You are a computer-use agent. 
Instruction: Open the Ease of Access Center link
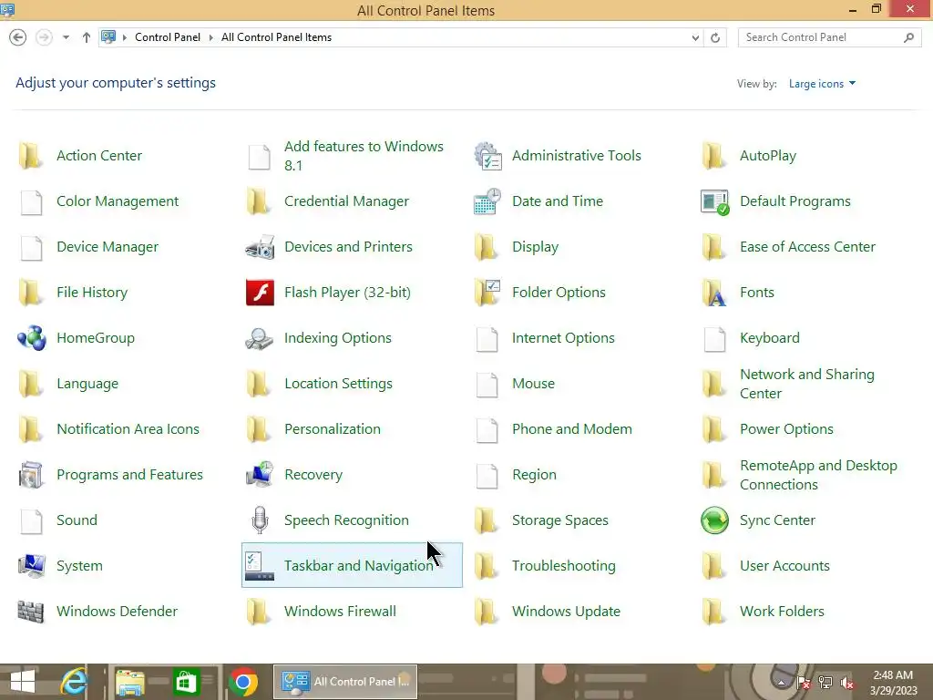(x=807, y=247)
